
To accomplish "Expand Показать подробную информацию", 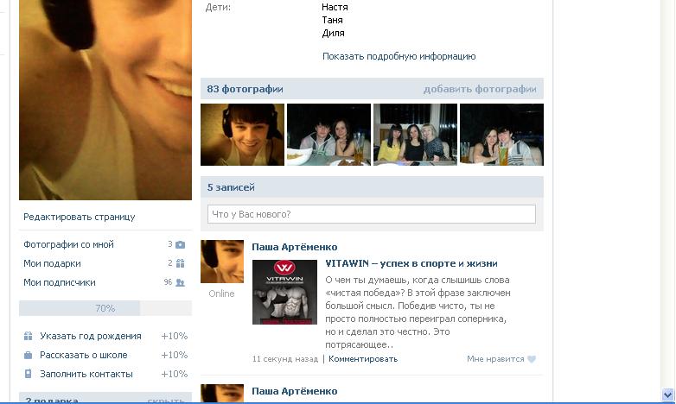I will coord(399,56).
